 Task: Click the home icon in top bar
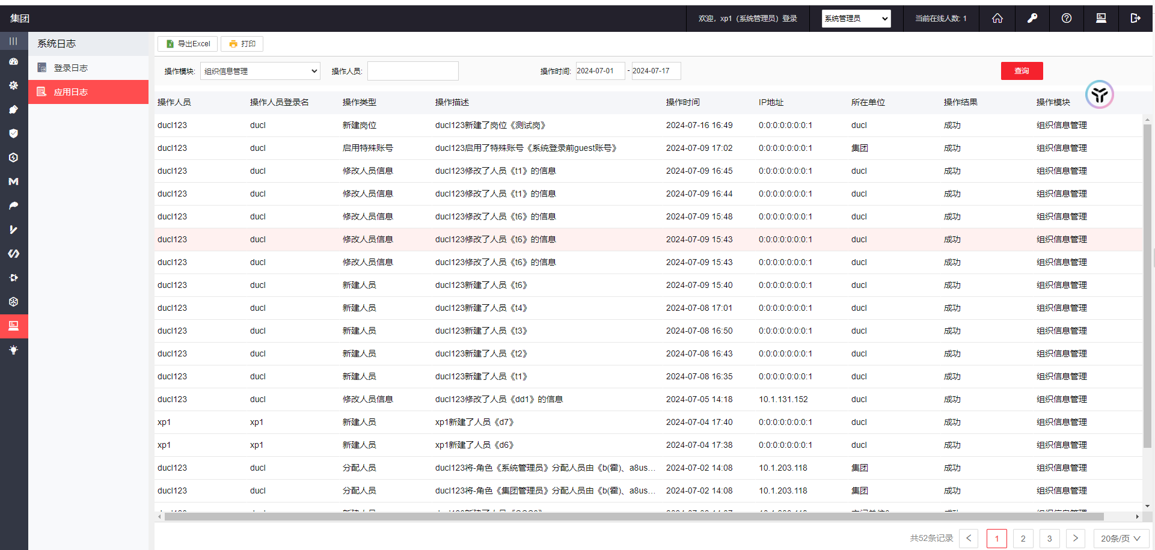click(997, 19)
